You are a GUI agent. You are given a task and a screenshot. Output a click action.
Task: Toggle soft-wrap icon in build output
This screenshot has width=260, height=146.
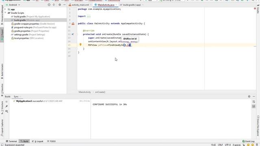click(x=253, y=102)
